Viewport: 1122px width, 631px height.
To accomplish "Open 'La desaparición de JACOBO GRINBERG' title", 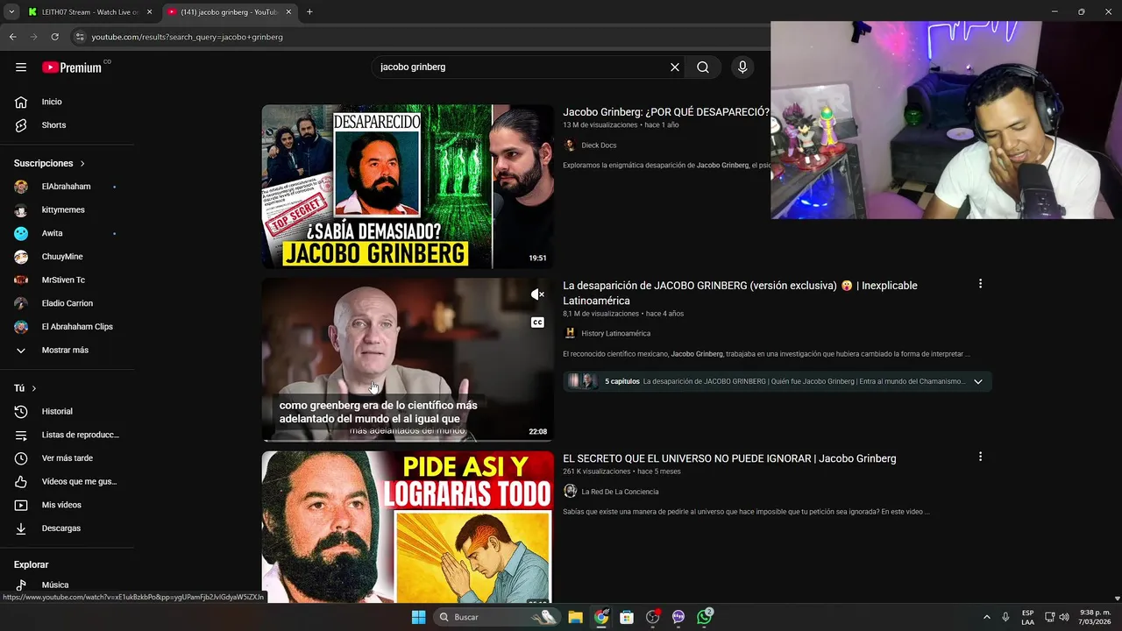I will click(740, 293).
